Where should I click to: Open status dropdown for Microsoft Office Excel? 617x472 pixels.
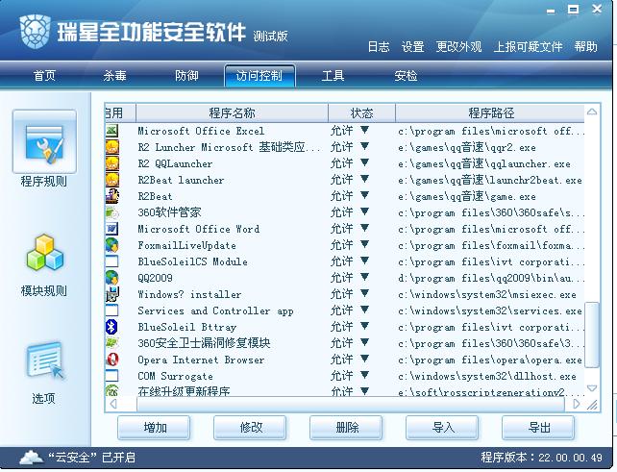364,130
